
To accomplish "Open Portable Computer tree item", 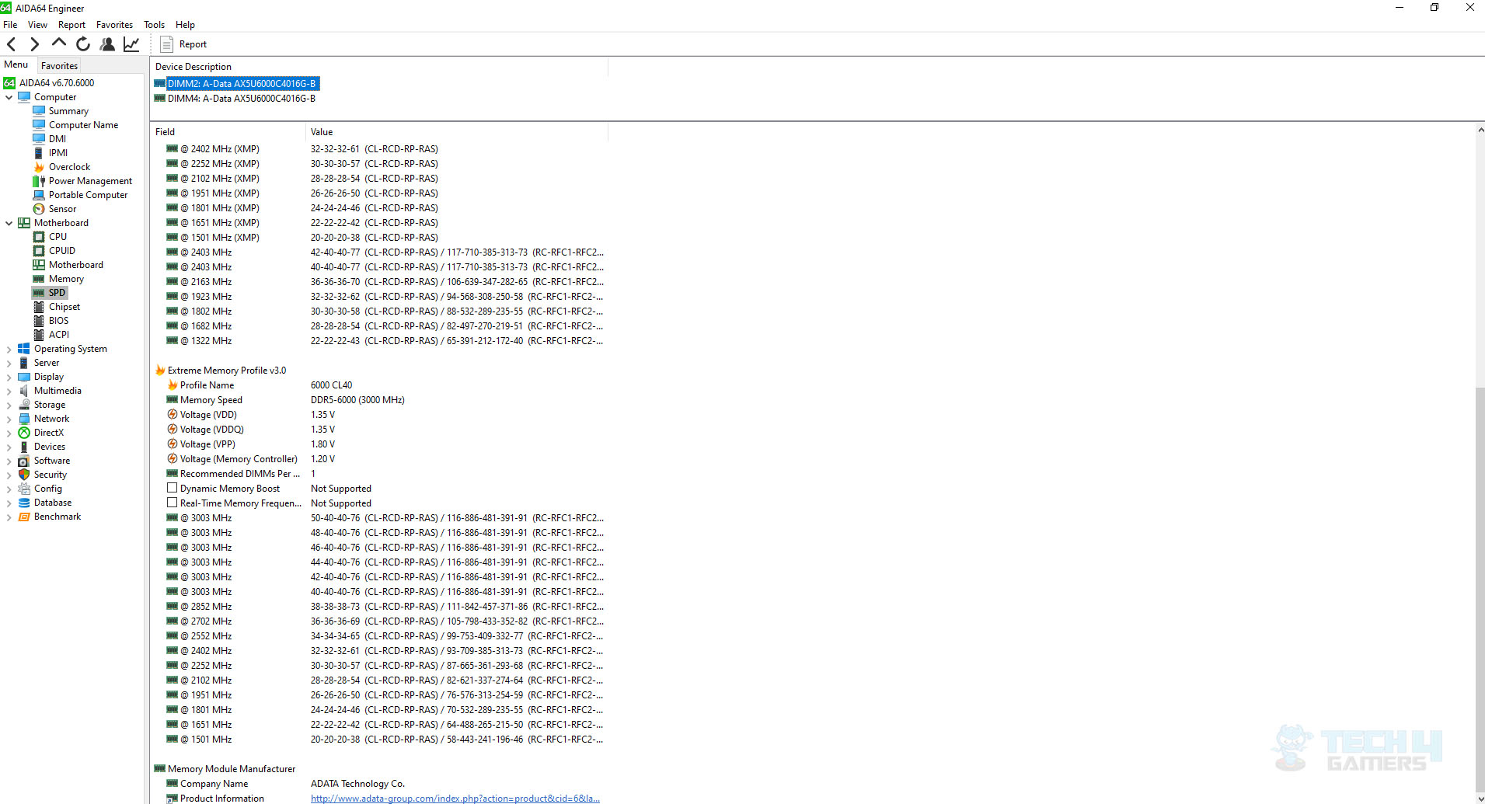I will pos(88,195).
